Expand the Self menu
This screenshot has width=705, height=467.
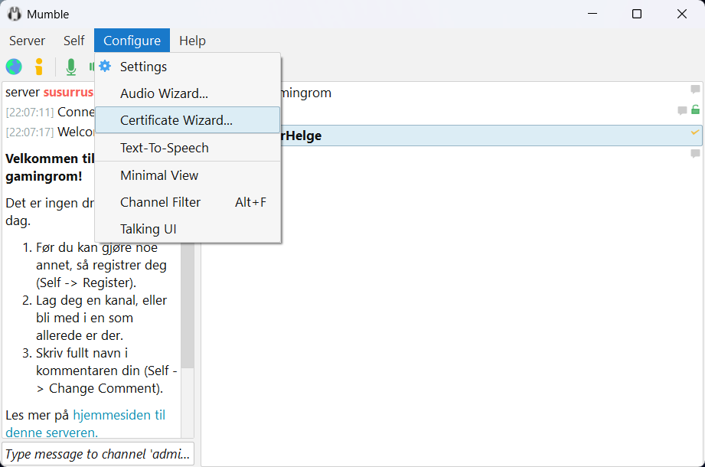(x=74, y=41)
